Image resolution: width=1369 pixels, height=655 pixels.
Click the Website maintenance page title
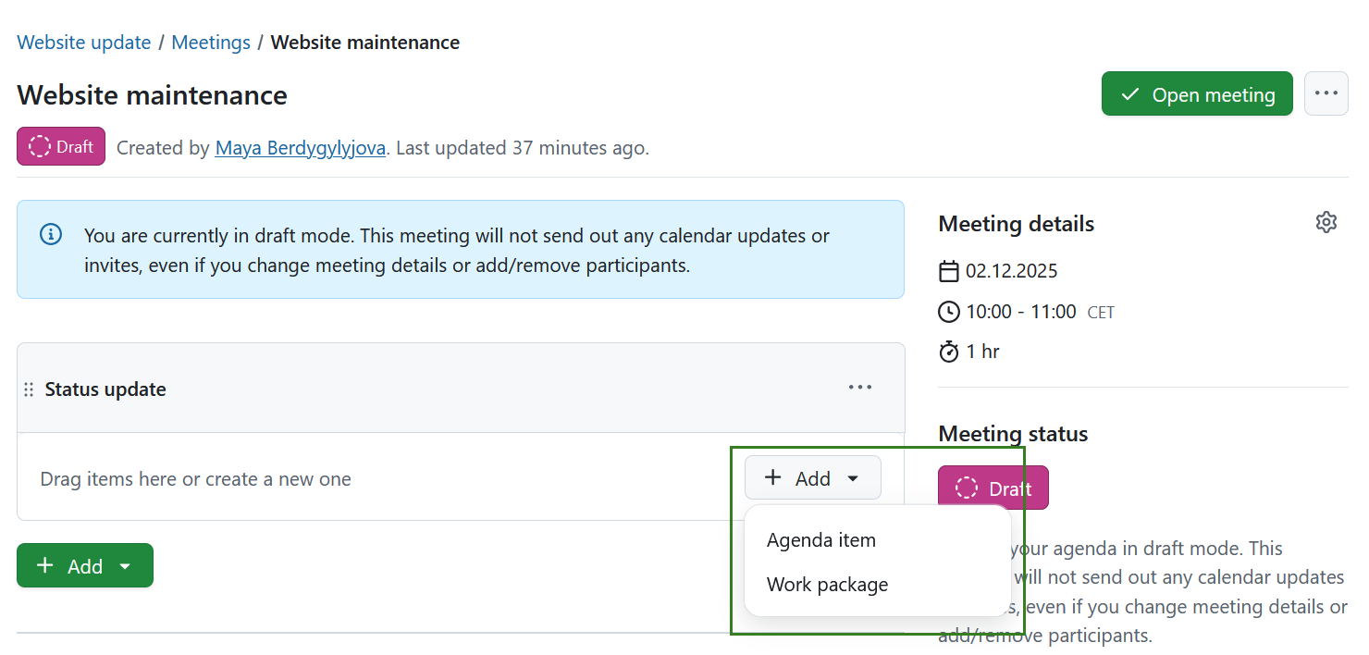click(x=152, y=95)
